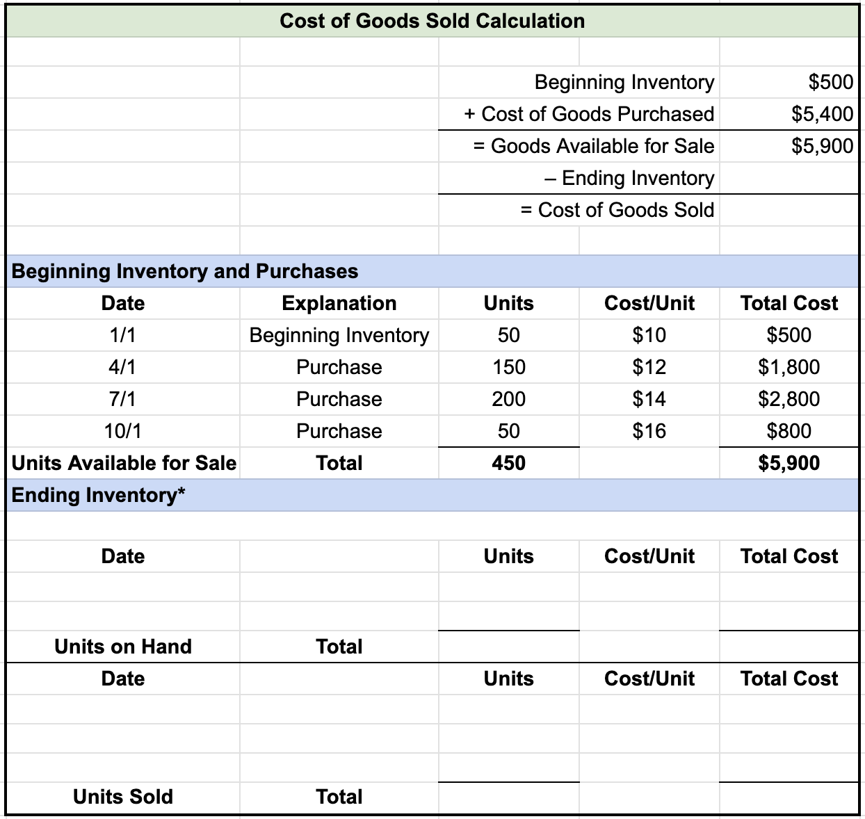Select the Ending Inventory* section header
The image size is (865, 819).
point(96,495)
